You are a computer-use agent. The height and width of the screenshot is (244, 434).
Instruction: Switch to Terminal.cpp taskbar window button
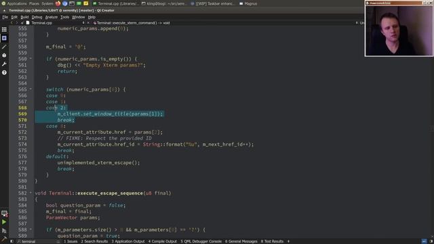pos(116,3)
